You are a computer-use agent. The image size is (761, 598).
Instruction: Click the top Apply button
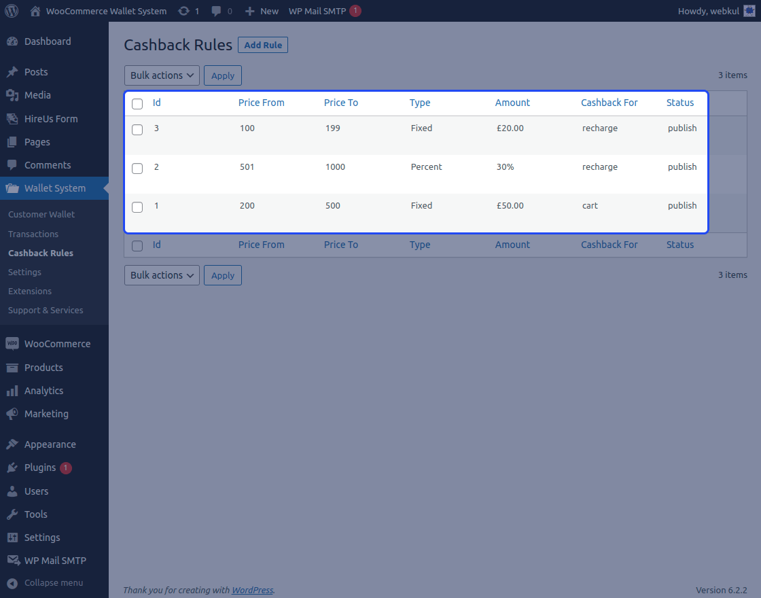pyautogui.click(x=223, y=75)
